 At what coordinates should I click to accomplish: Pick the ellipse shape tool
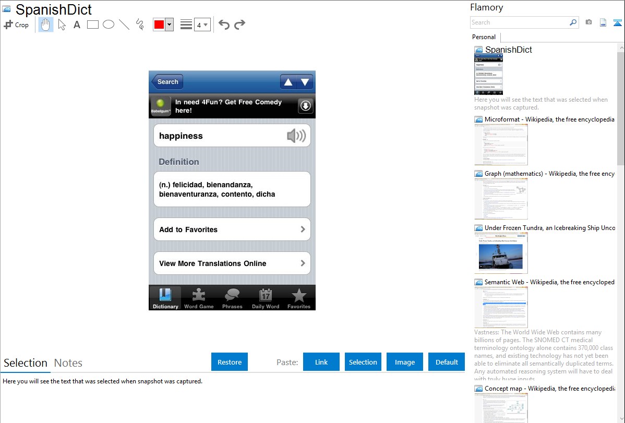point(109,25)
